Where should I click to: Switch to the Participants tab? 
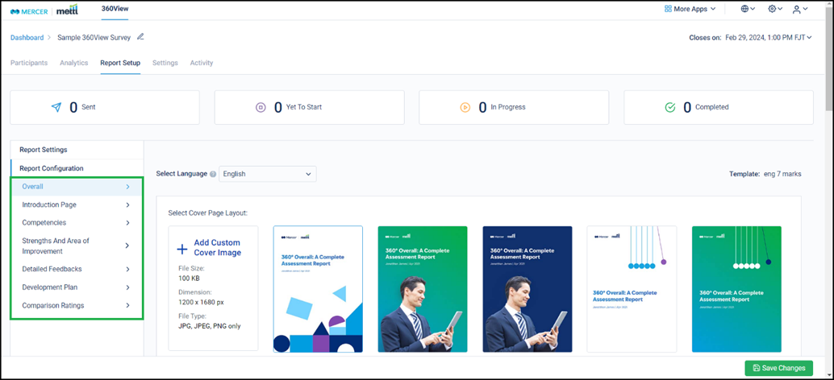tap(29, 63)
